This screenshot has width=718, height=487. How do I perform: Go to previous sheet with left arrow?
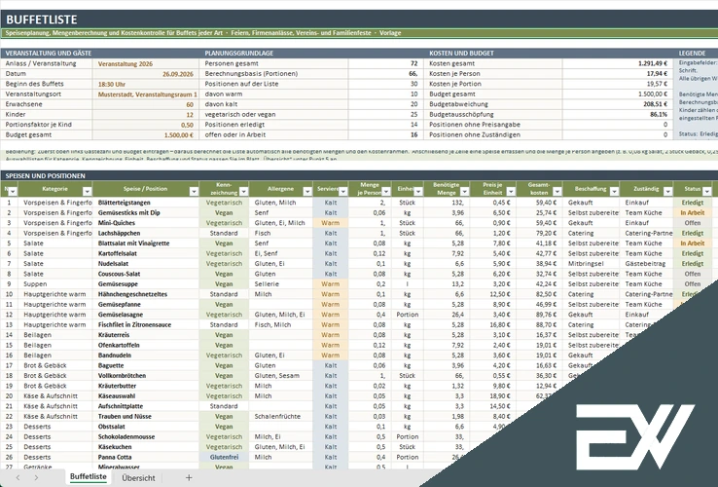tap(18, 478)
